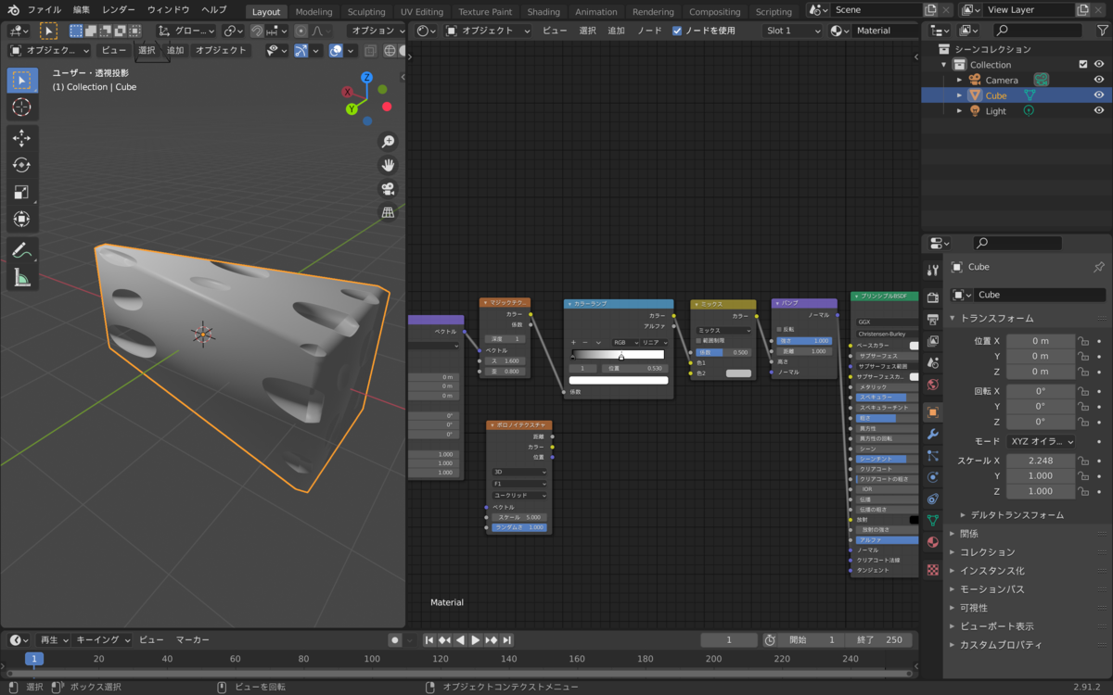1113x695 pixels.
Task: Open the Material properties tab icon
Action: pyautogui.click(x=933, y=542)
